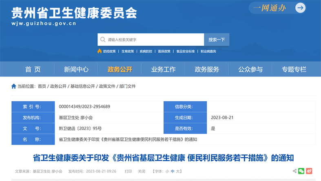Focus the keyword search input field
321x181 pixels.
pos(154,40)
